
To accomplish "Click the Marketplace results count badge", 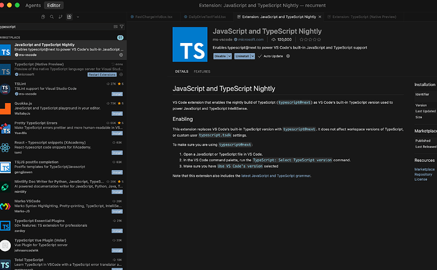I will [x=120, y=37].
